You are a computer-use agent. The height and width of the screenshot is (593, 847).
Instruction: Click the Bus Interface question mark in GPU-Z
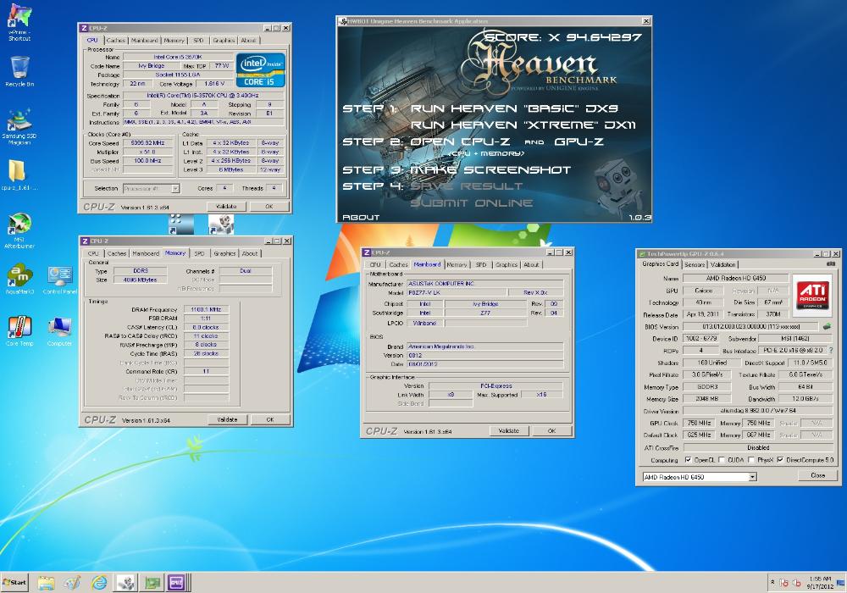831,350
